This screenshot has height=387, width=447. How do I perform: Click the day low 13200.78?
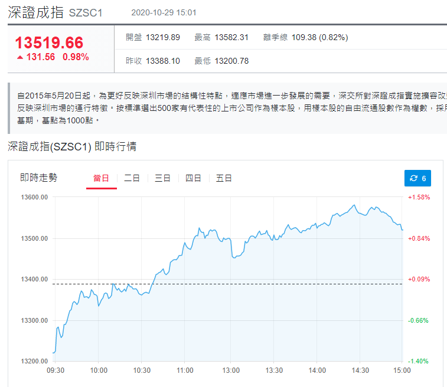(231, 61)
